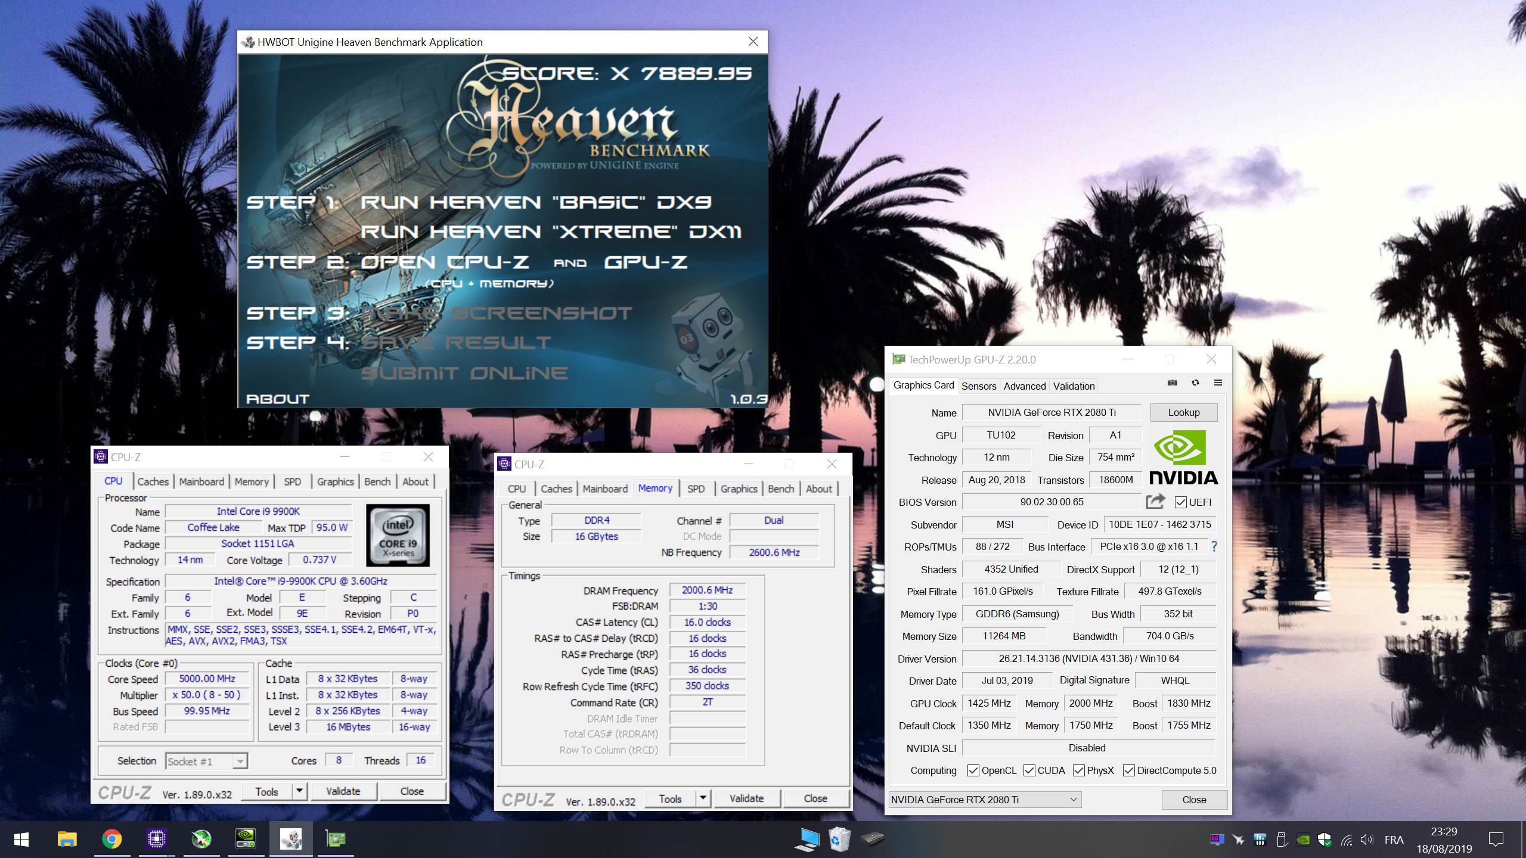Click the Intel Core i9 logo in CPU-Z
This screenshot has width=1526, height=858.
pos(398,536)
